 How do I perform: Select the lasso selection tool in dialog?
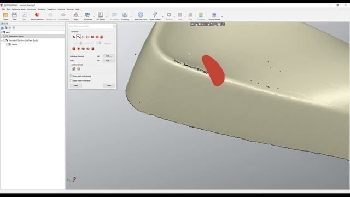pyautogui.click(x=83, y=37)
